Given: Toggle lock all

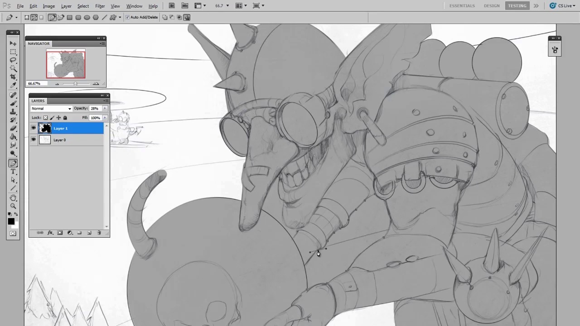Looking at the screenshot, I should 65,118.
